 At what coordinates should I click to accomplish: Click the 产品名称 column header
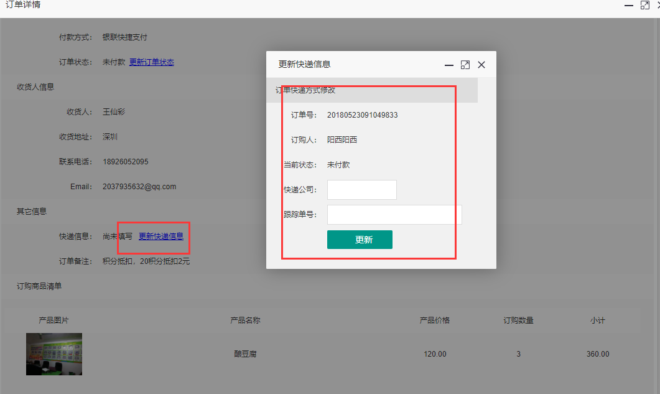pyautogui.click(x=245, y=321)
